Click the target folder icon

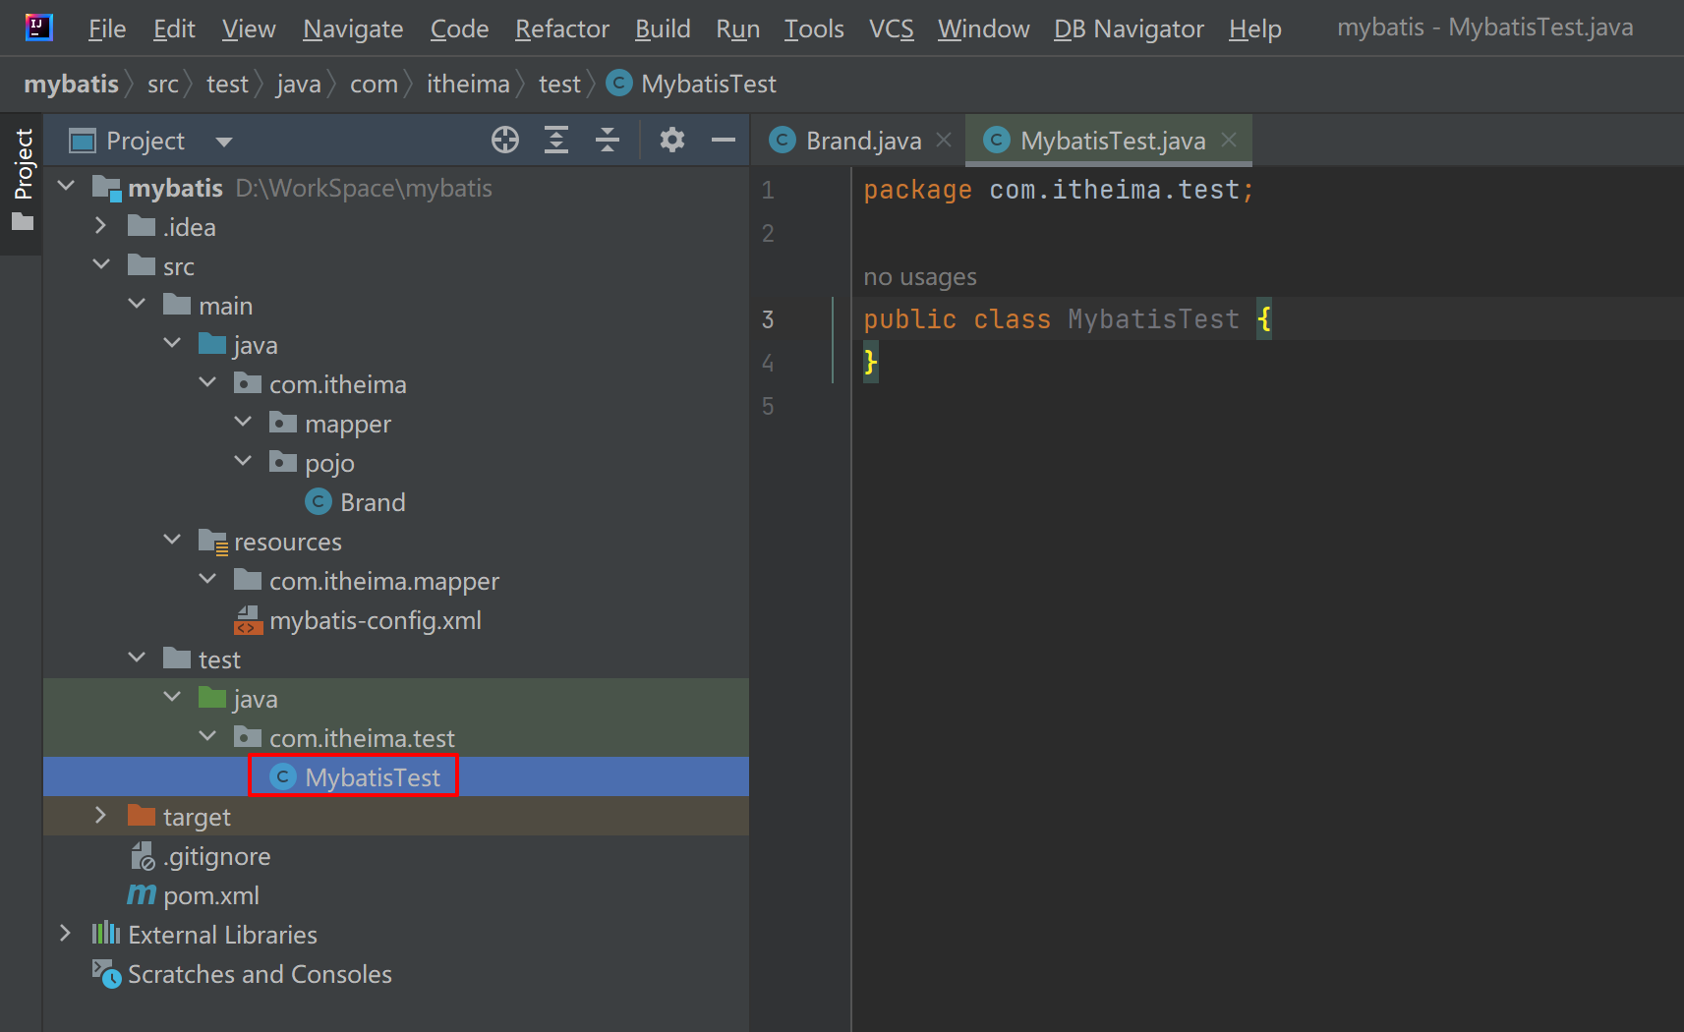142,816
